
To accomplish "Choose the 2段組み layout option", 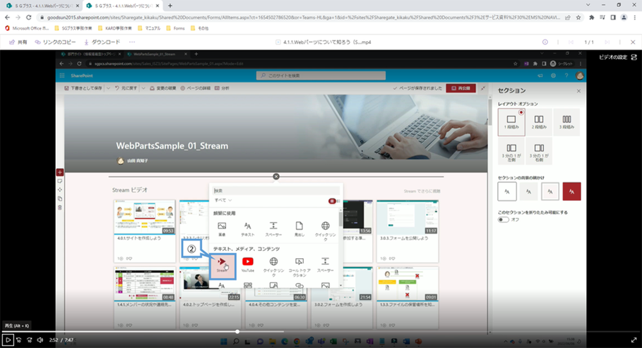I will click(539, 122).
